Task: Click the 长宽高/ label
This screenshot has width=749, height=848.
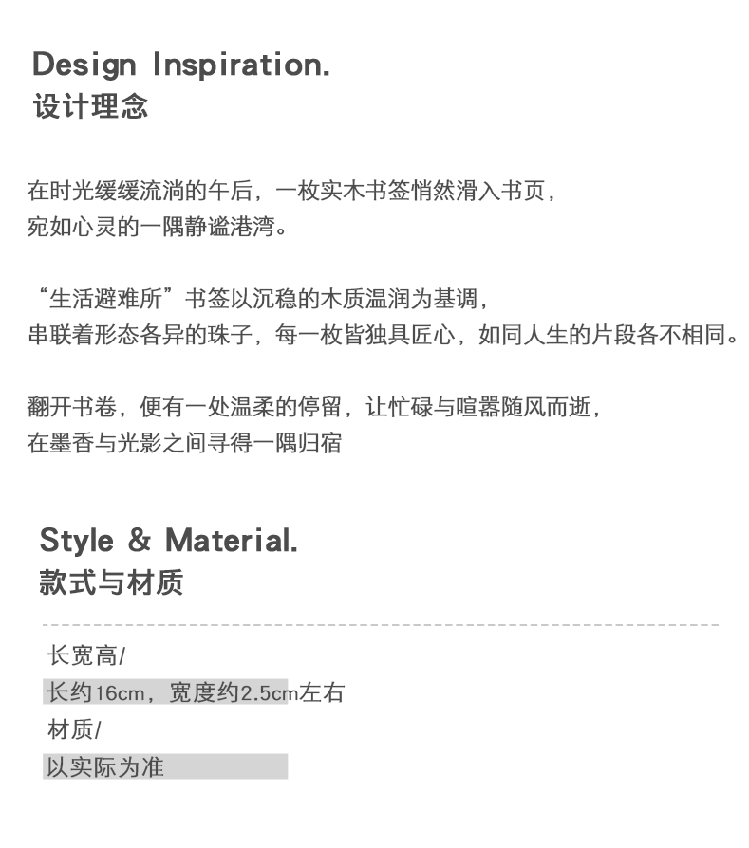Action: (x=86, y=655)
